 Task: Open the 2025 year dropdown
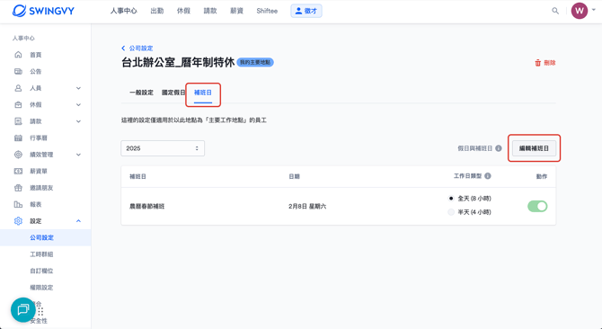pyautogui.click(x=163, y=148)
